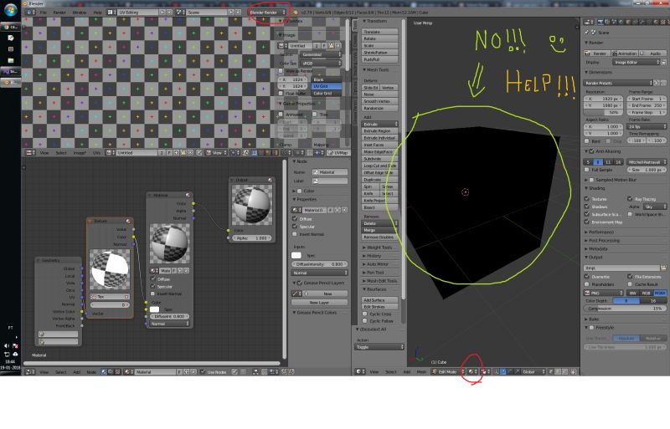This screenshot has height=429, width=670.
Task: Select 8 anti-aliasing samples
Action: point(598,162)
